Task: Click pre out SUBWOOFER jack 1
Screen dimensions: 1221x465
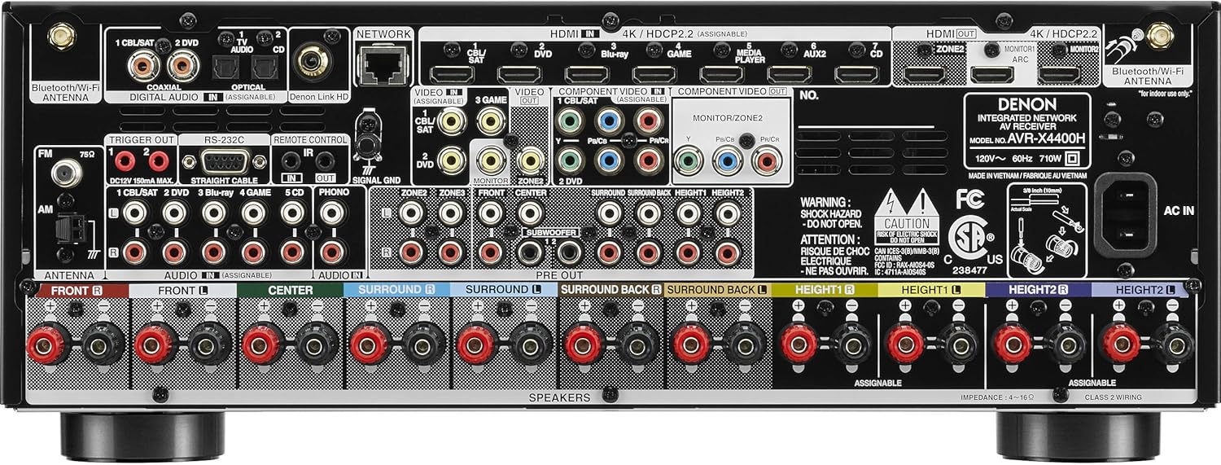Action: [529, 252]
